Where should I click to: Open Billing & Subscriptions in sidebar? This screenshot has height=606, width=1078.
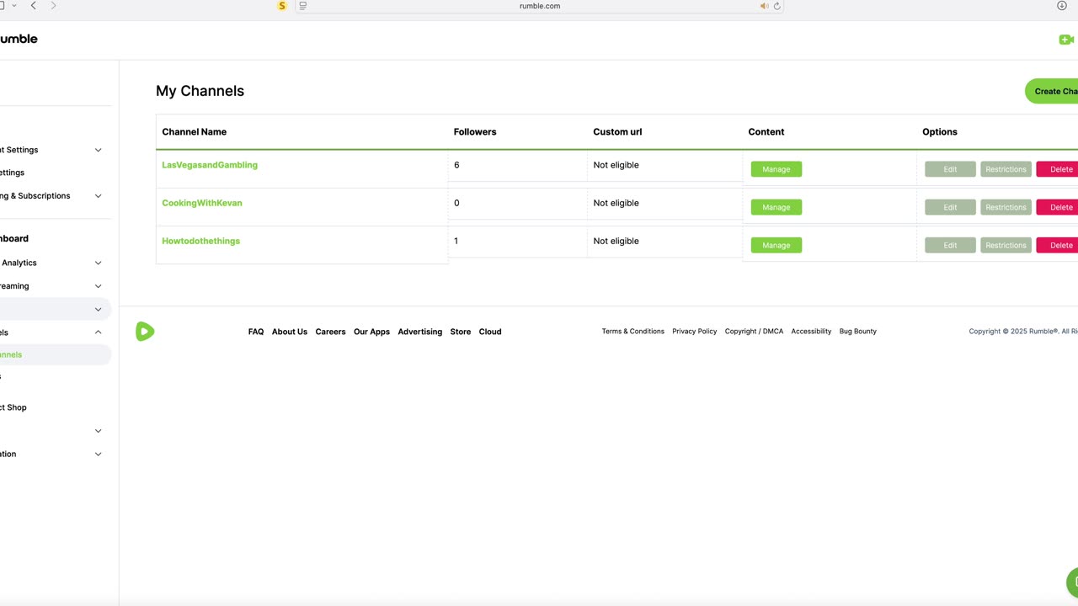[35, 196]
